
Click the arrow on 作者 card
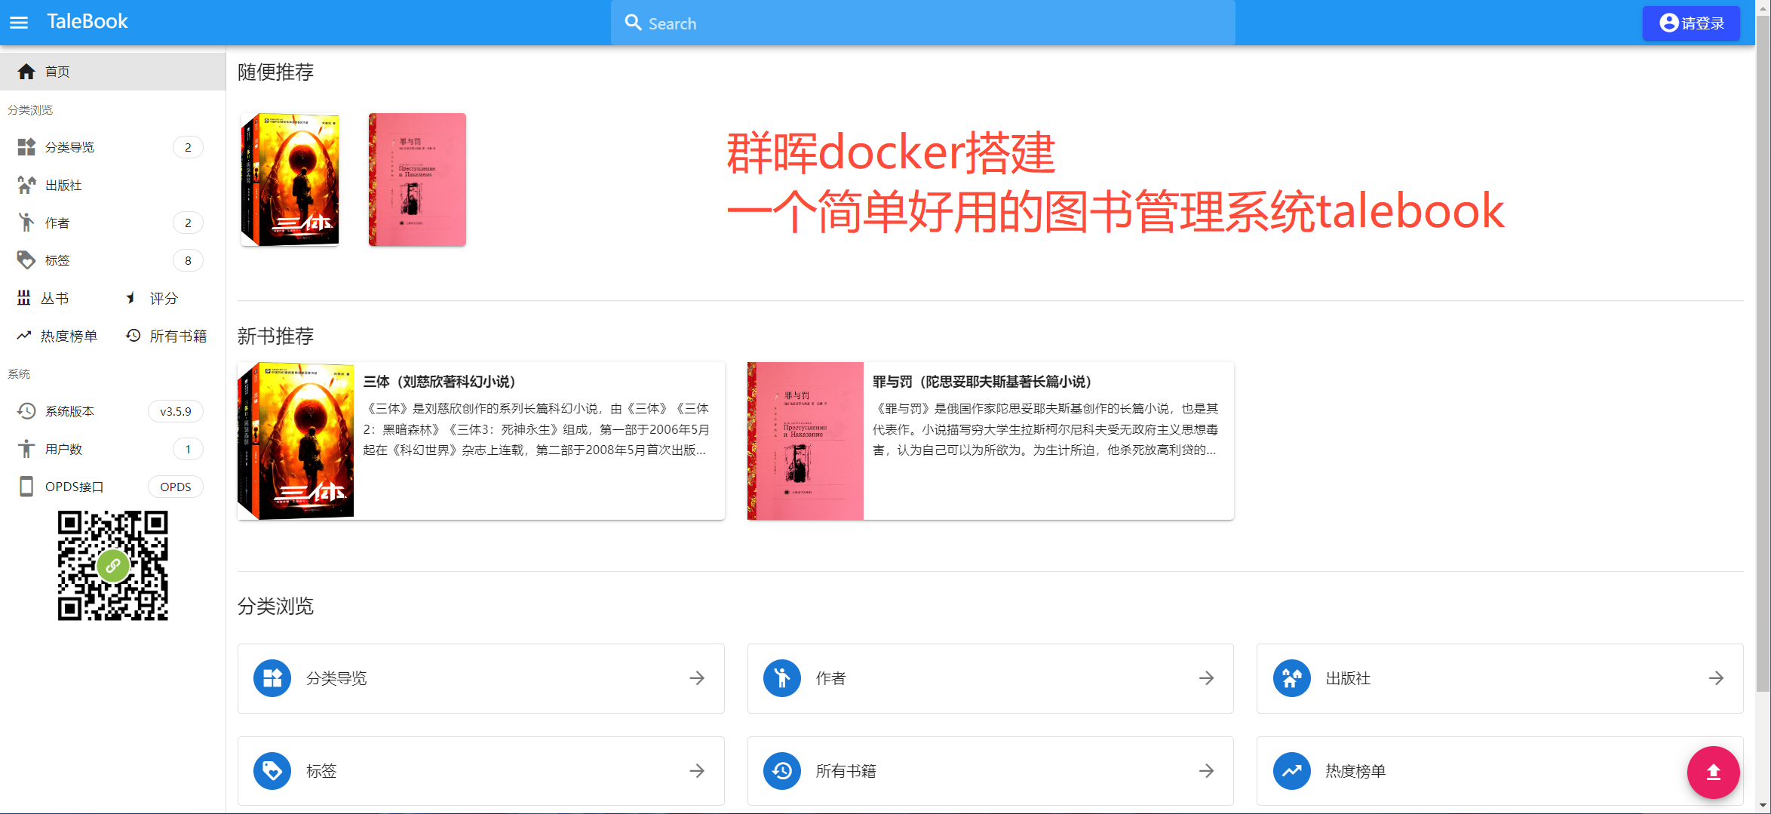(1207, 678)
